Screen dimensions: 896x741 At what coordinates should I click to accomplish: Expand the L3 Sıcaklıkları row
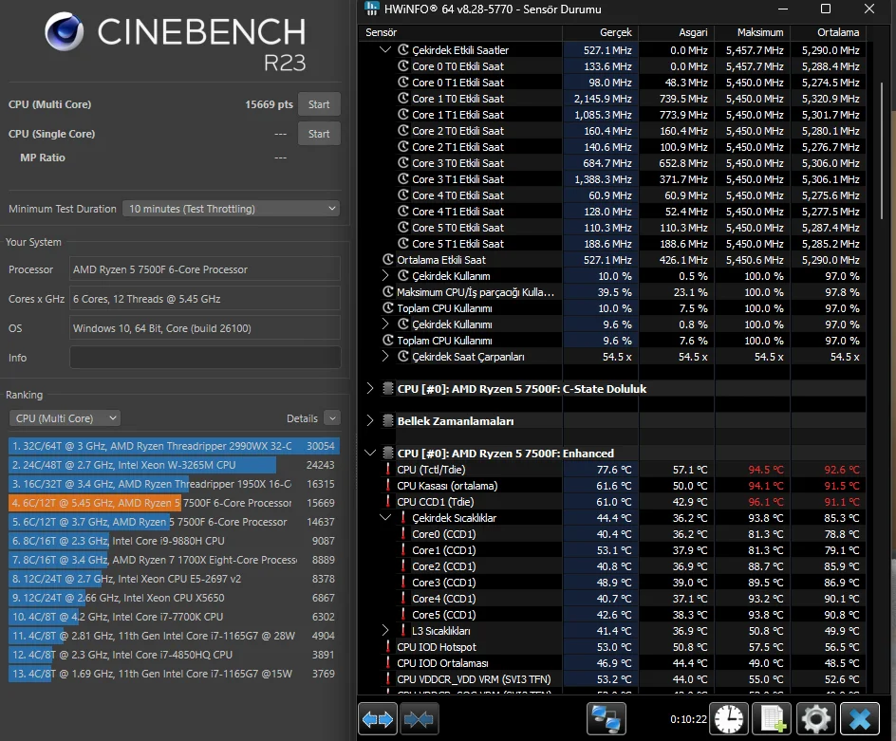click(x=385, y=631)
